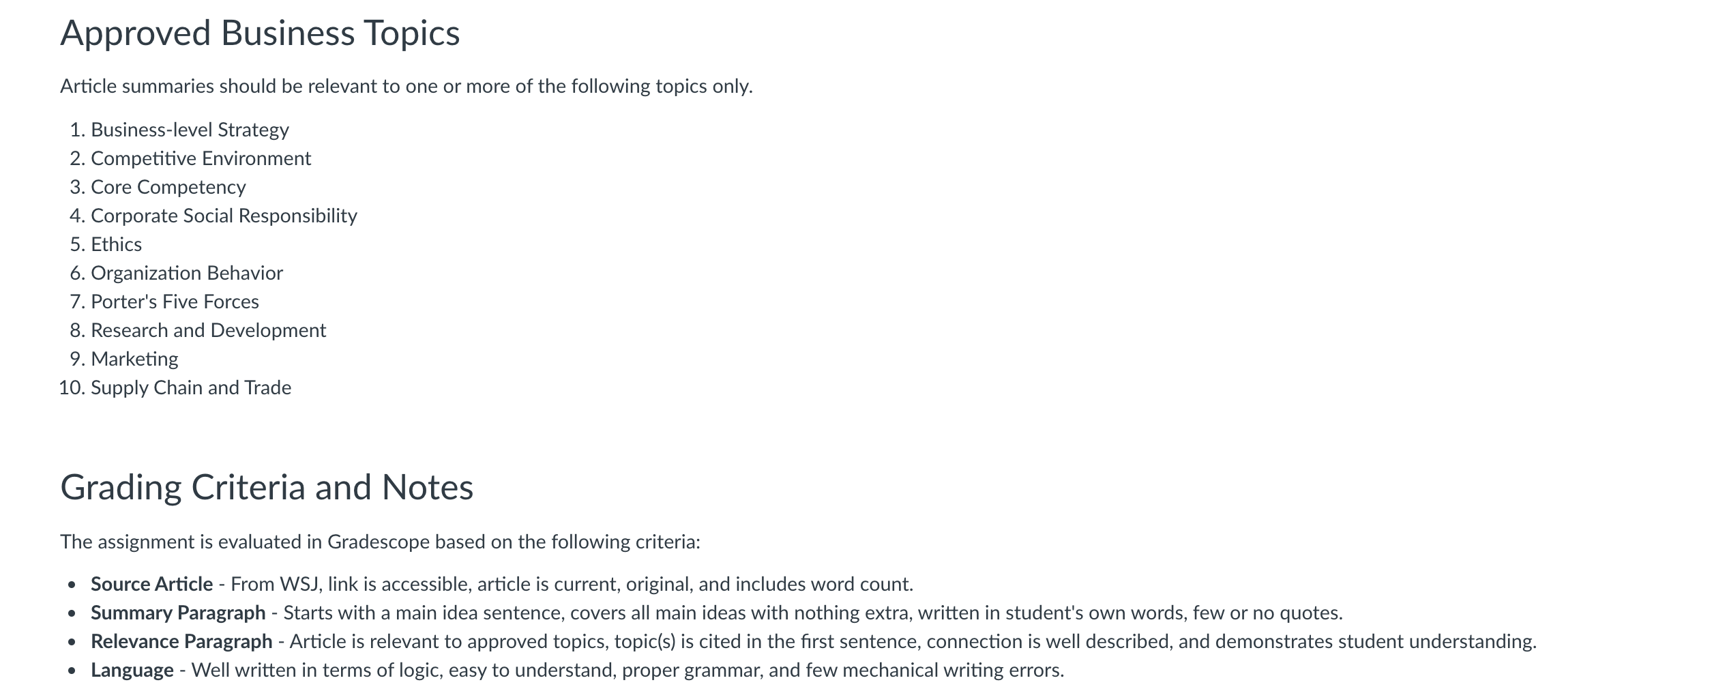Select the Core Competency list entry
Screen dimensions: 1727x689
(x=168, y=187)
